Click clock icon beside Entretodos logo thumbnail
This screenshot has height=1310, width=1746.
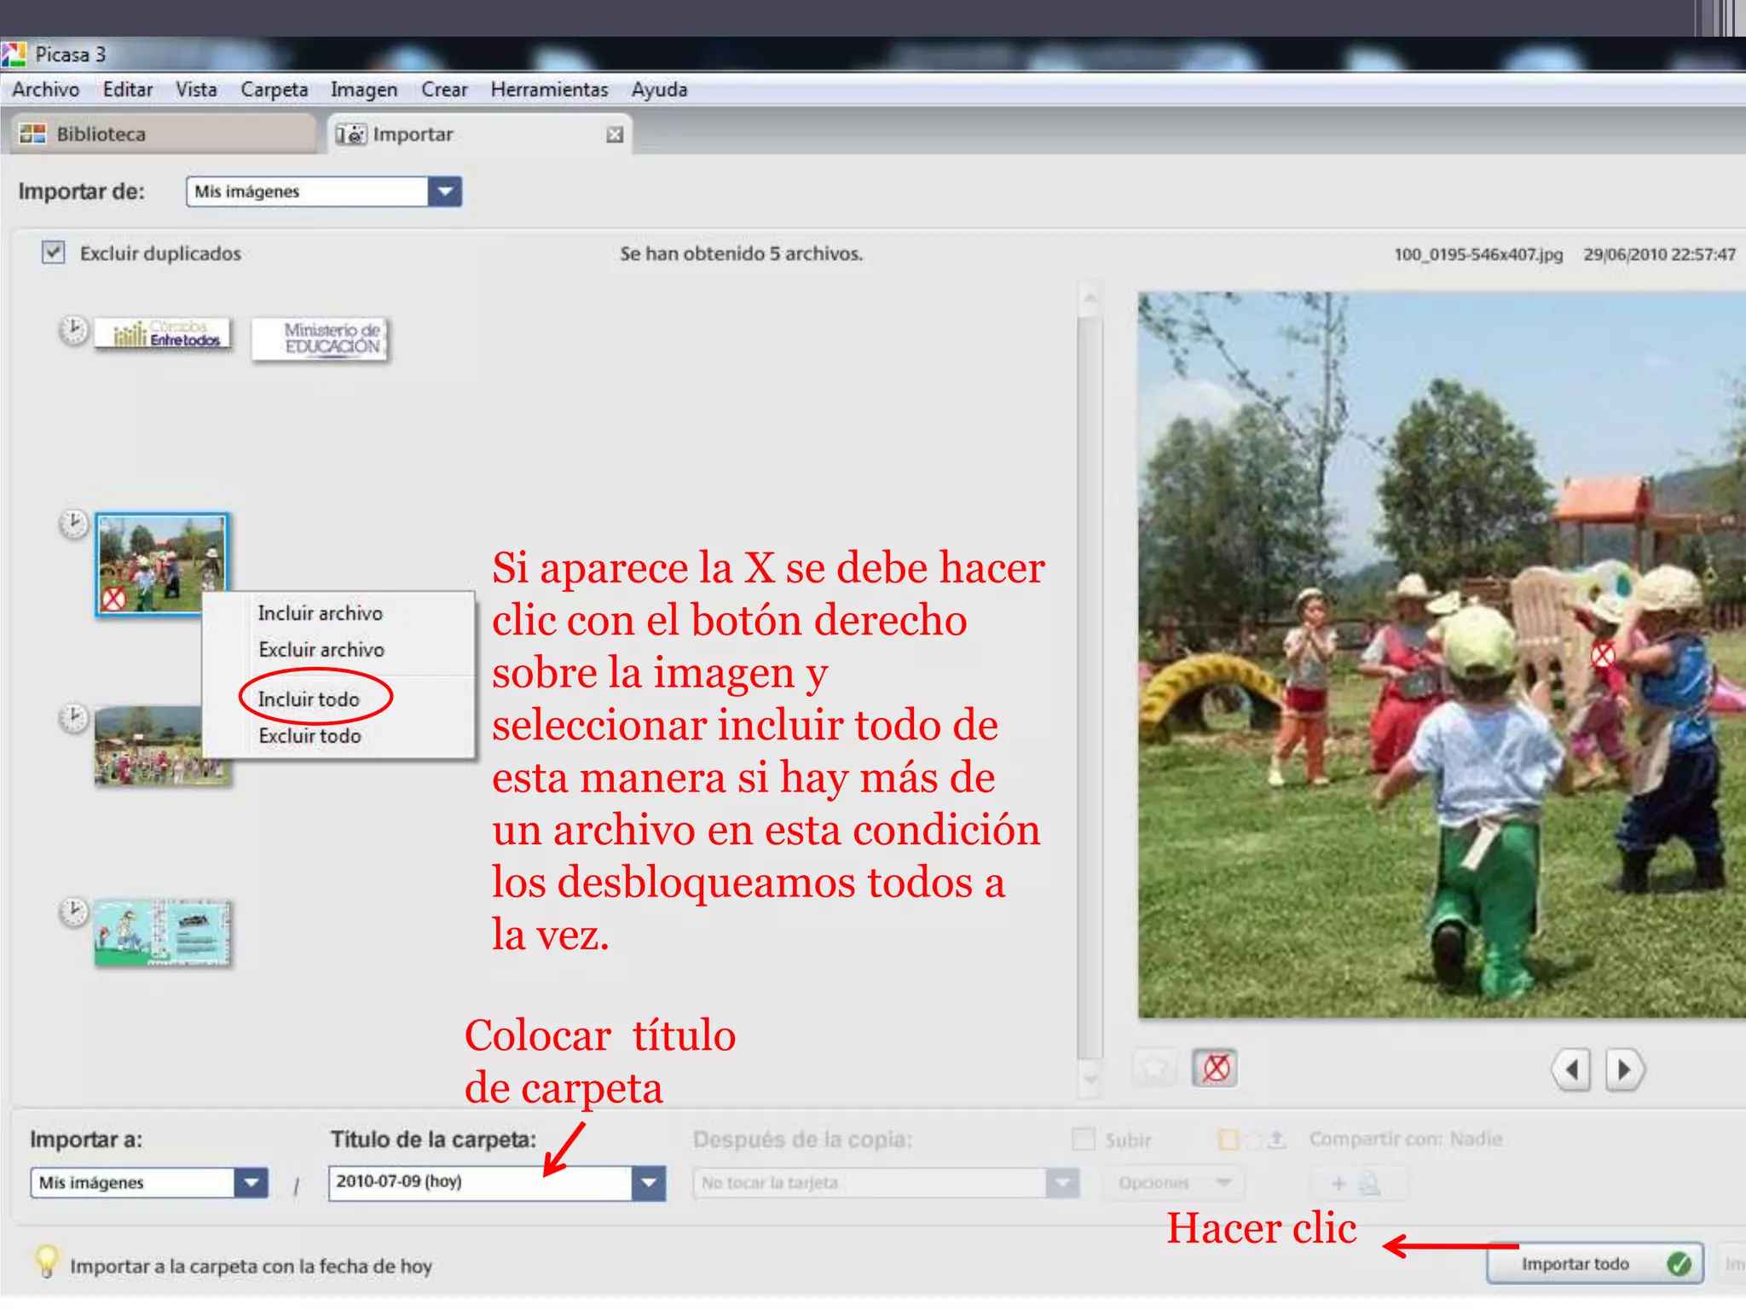coord(74,330)
